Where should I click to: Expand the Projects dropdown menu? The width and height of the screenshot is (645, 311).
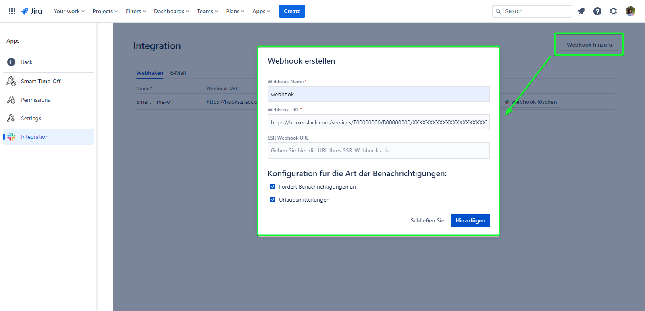point(105,11)
